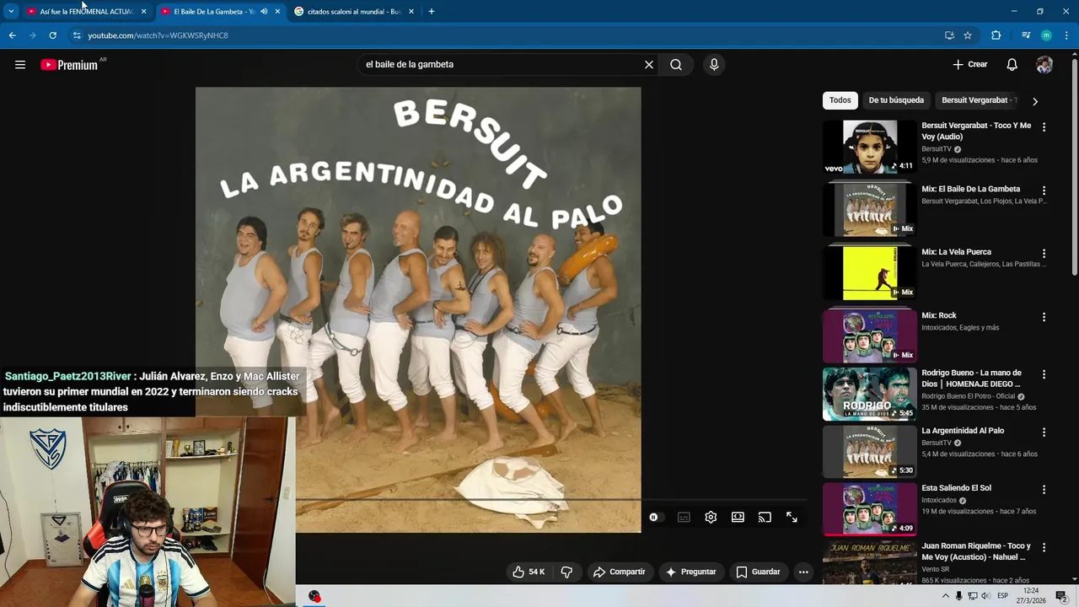
Task: Open options for Mix: El Baile De La Gambeta
Action: (1044, 191)
